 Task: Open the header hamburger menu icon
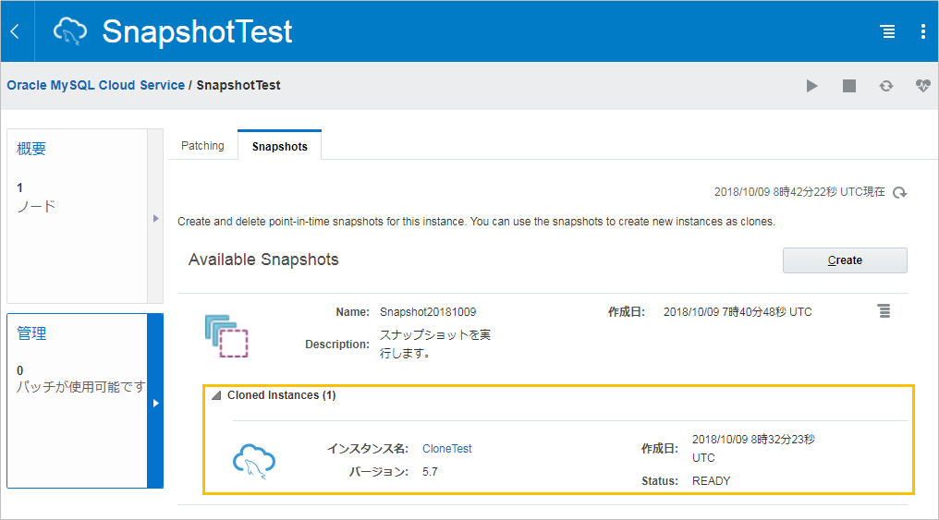(887, 31)
